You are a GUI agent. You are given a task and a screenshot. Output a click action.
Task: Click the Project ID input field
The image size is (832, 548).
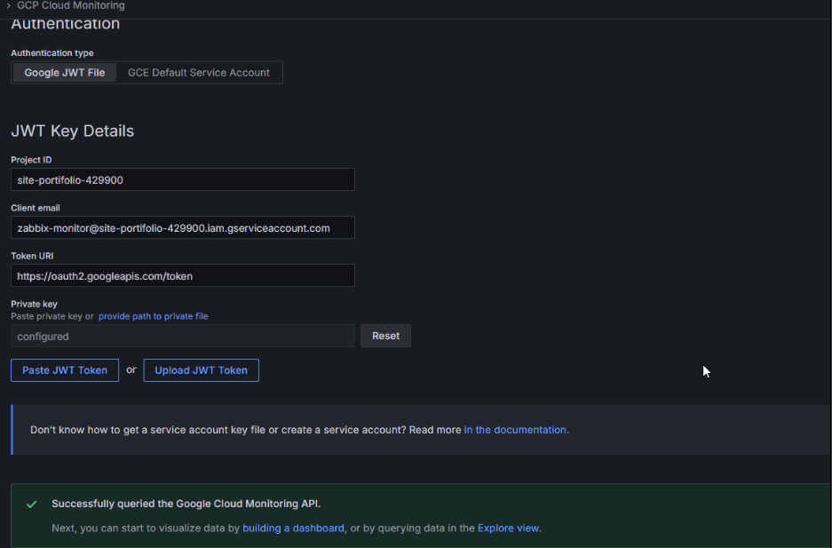pos(183,179)
